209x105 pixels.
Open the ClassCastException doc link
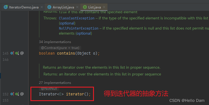coord(77,18)
